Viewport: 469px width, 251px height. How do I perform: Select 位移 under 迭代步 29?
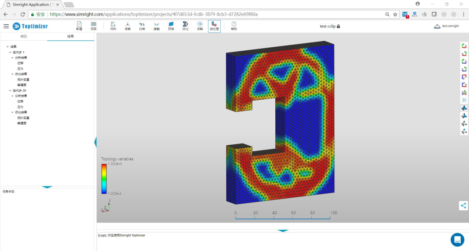[x=20, y=101]
